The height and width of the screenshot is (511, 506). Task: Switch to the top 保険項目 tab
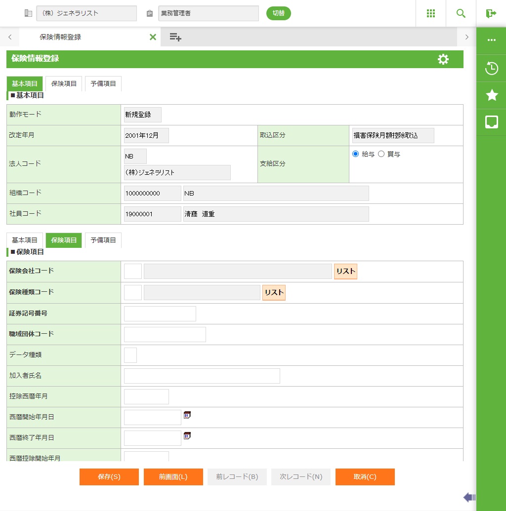tap(64, 84)
